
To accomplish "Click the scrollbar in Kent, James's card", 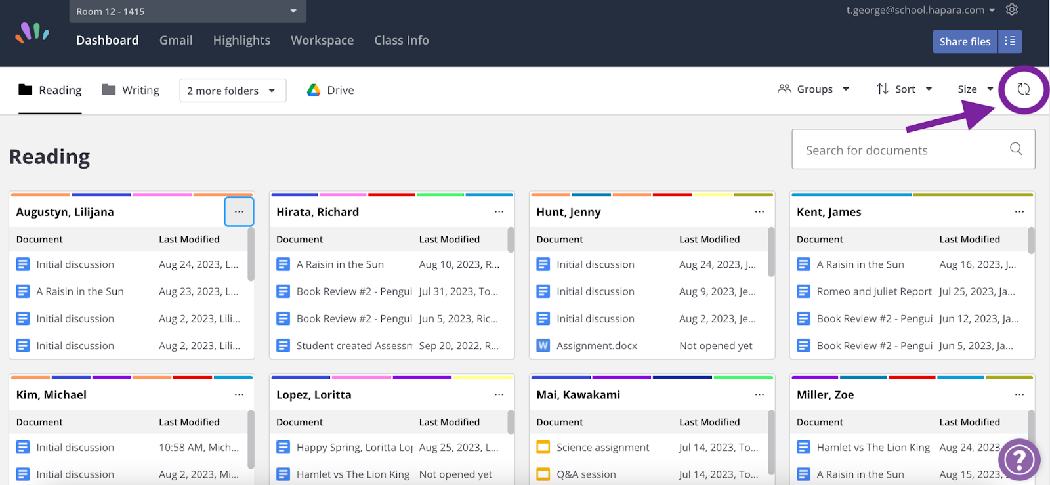I will 1031,240.
